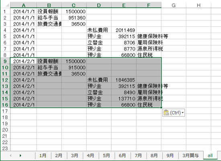Click 未払費用 cell in row 4
Viewport: 221px width, 161px height.
[x=99, y=30]
